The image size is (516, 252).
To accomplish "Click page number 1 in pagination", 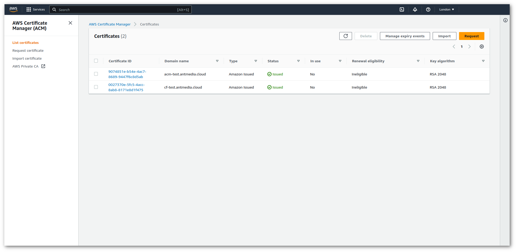I will pos(462,47).
